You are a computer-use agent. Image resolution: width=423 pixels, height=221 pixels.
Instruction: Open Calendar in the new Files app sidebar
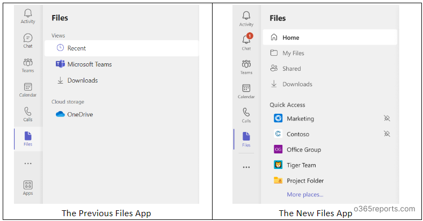246,91
